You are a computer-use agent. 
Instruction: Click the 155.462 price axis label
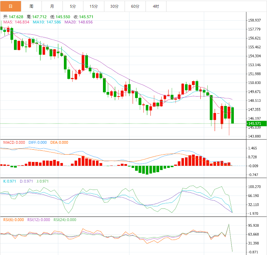tap(254, 47)
